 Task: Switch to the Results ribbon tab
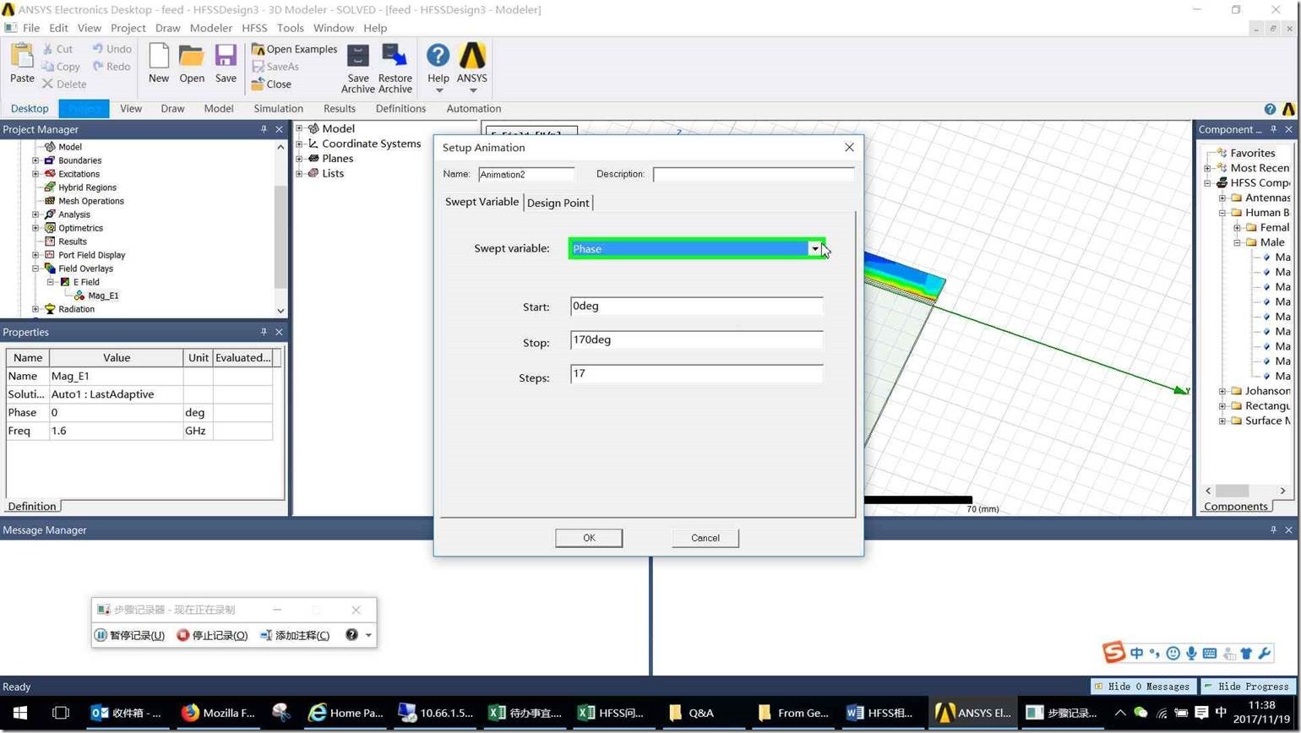point(339,109)
